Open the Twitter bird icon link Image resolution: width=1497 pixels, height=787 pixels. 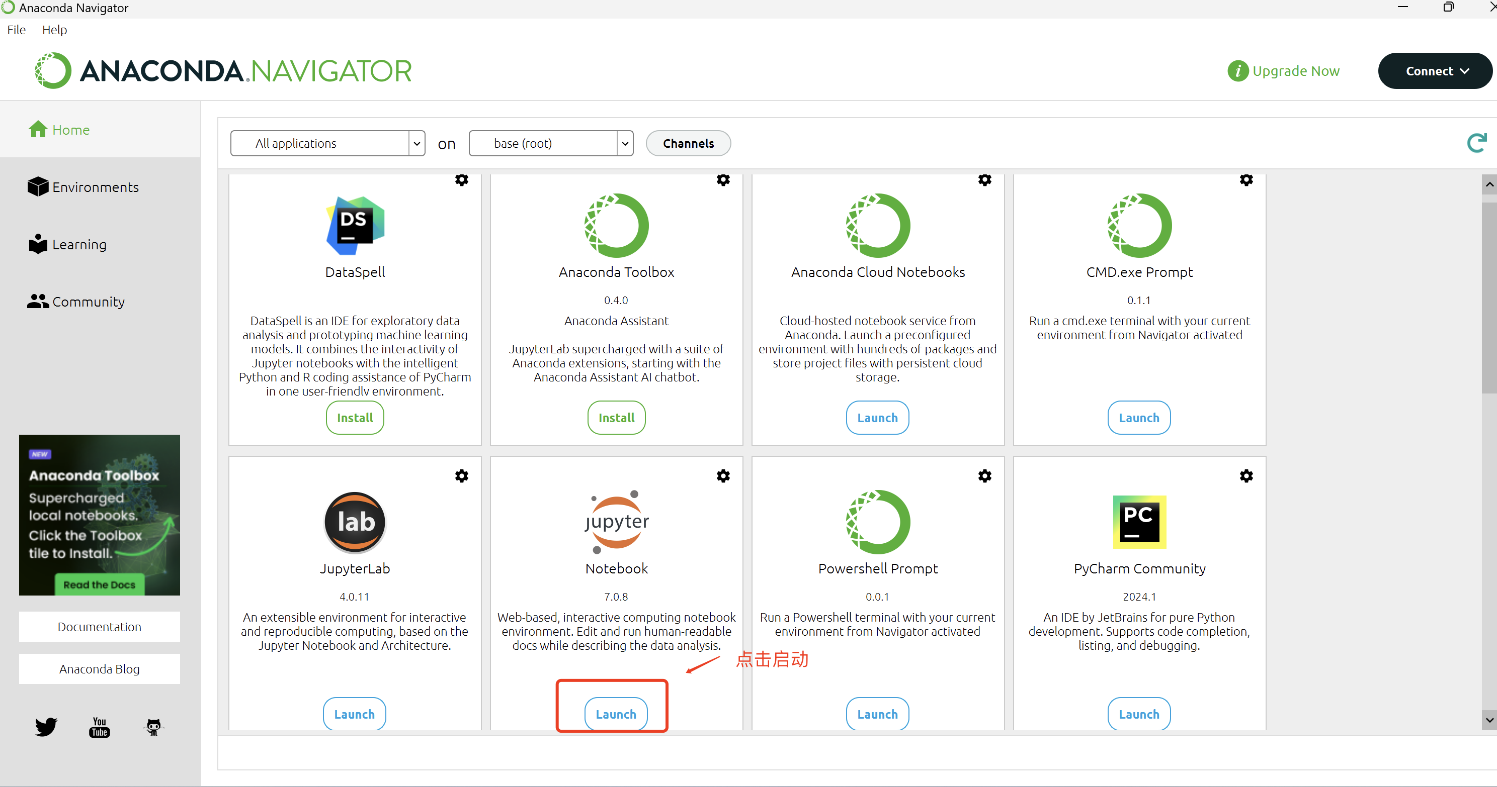coord(46,727)
